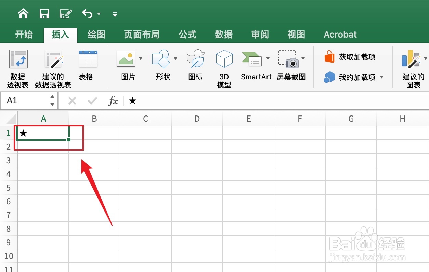Insert a 数据透视表 pivot table
Screen dimensions: 429x272
(18, 69)
